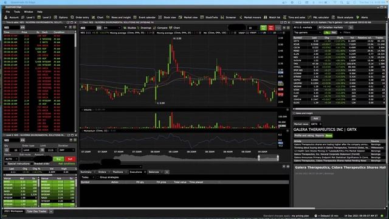This screenshot has width=389, height=219.
Task: Open the File menu
Action: point(8,12)
